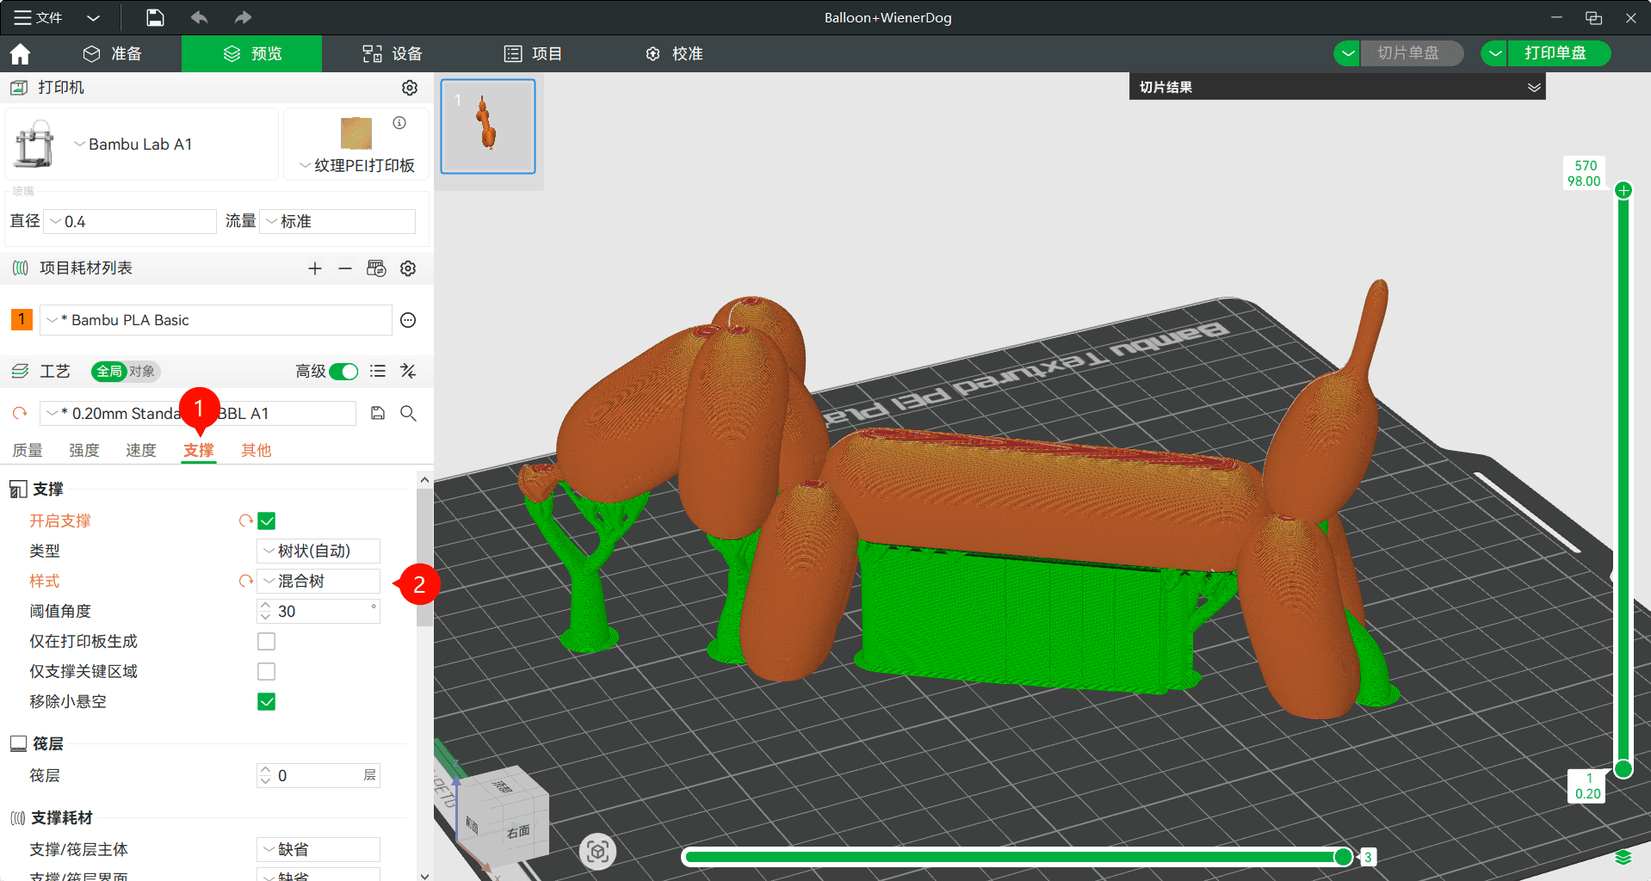Click the modified settings icon next to list
Image resolution: width=1651 pixels, height=881 pixels.
click(x=408, y=371)
